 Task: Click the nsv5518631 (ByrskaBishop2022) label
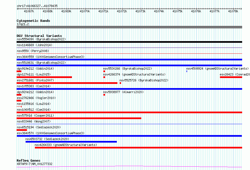click(41, 63)
